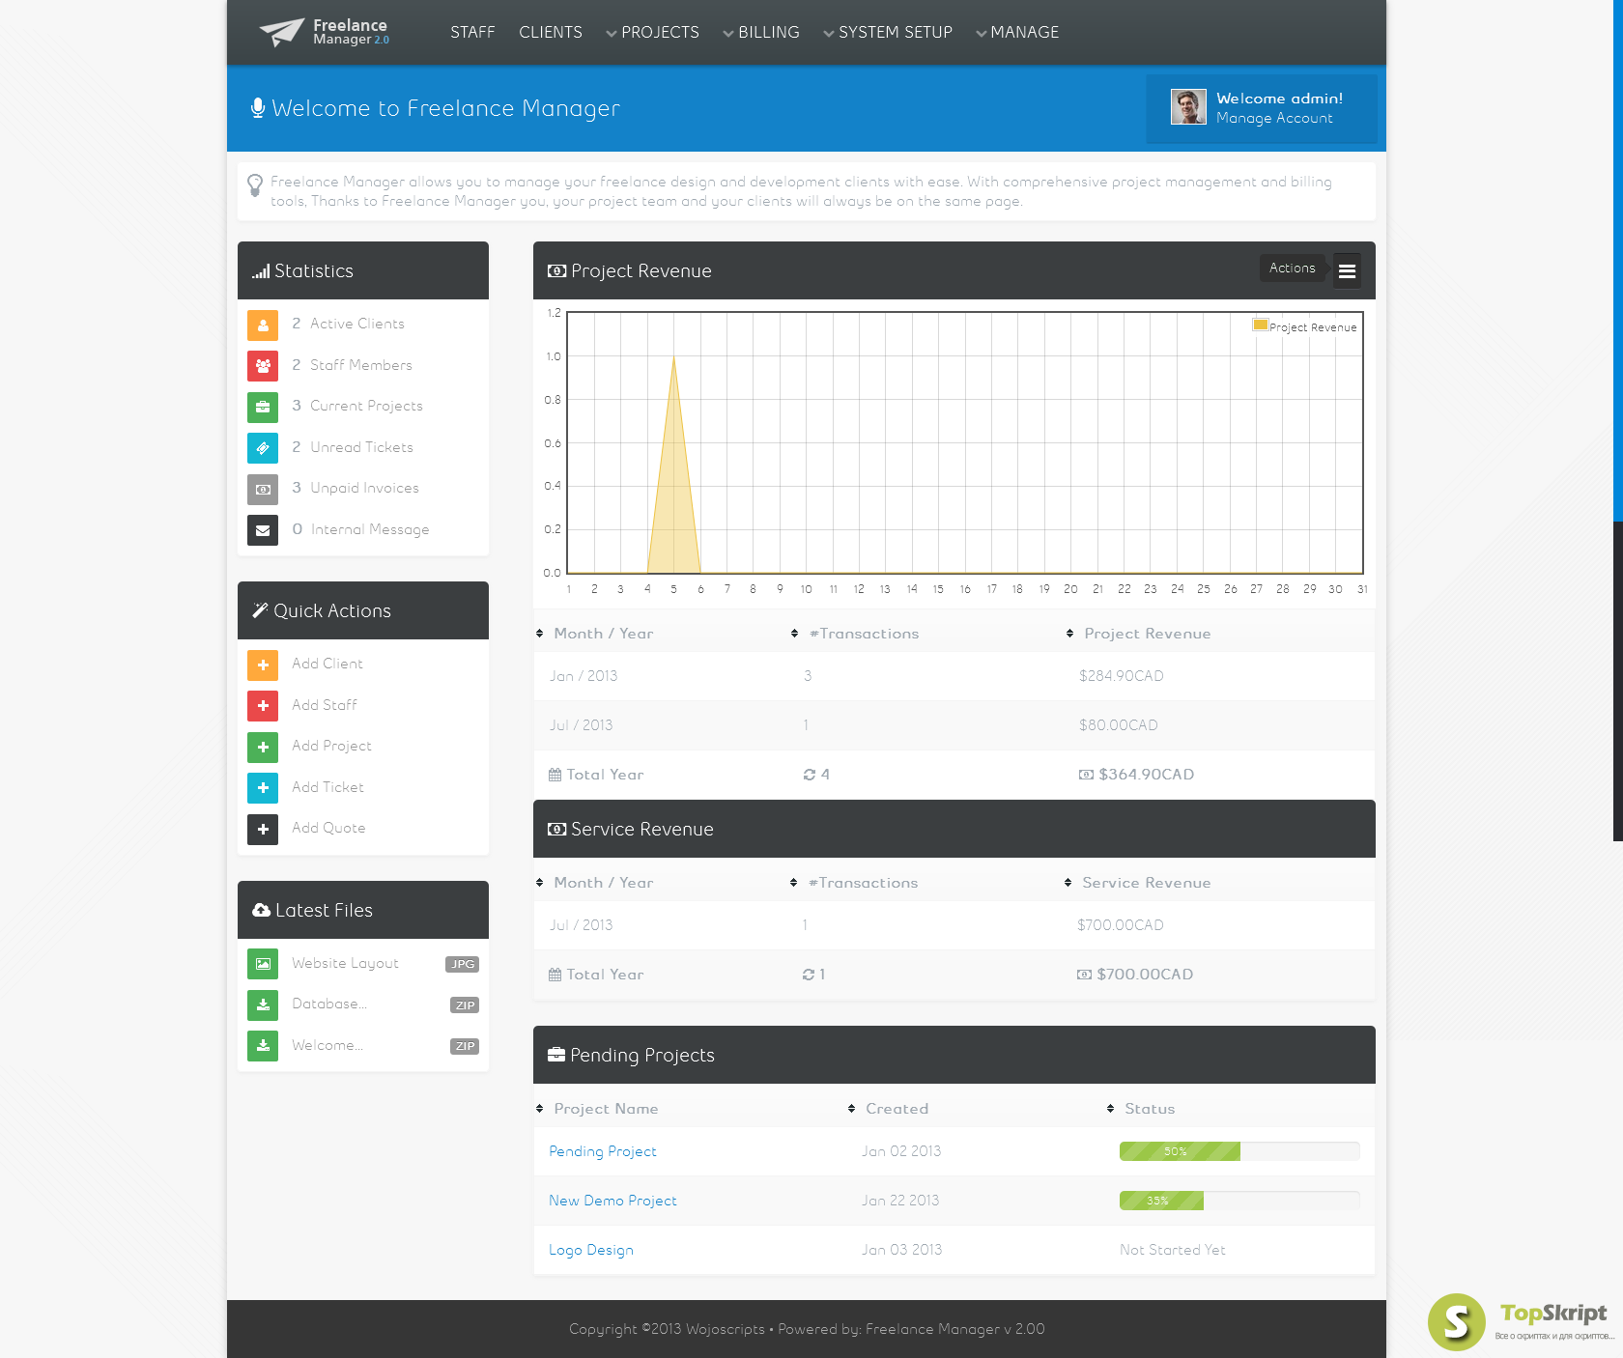This screenshot has height=1358, width=1623.
Task: Click the dark Add Quote plus icon
Action: [263, 830]
